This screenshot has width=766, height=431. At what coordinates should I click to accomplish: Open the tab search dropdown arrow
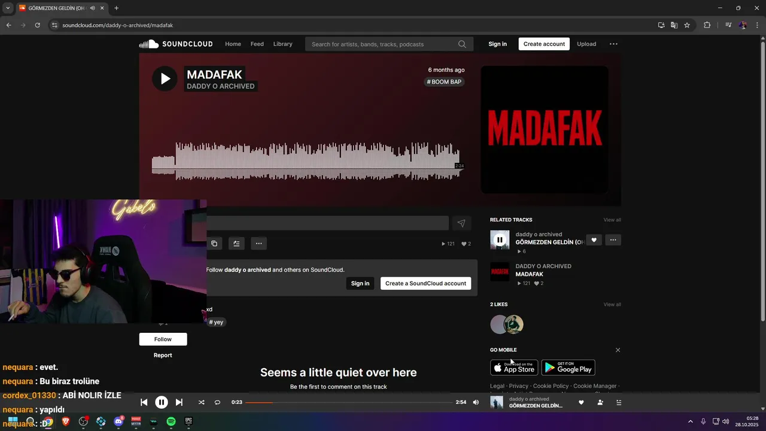click(x=8, y=8)
